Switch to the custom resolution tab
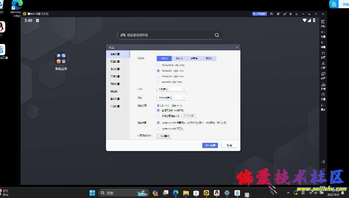This screenshot has height=198, width=349. coord(209,58)
